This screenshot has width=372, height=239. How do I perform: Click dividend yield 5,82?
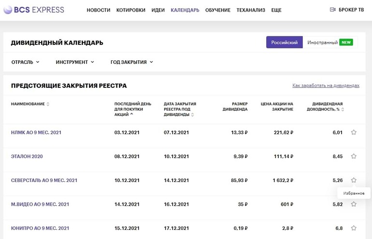coord(338,204)
